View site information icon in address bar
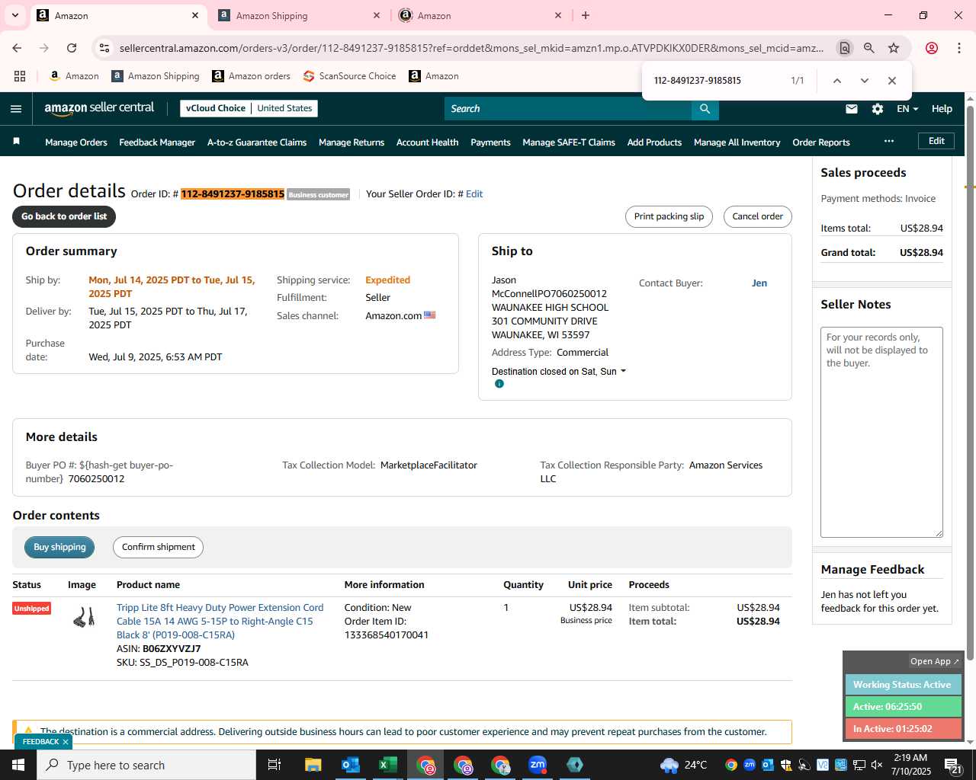 (x=104, y=48)
